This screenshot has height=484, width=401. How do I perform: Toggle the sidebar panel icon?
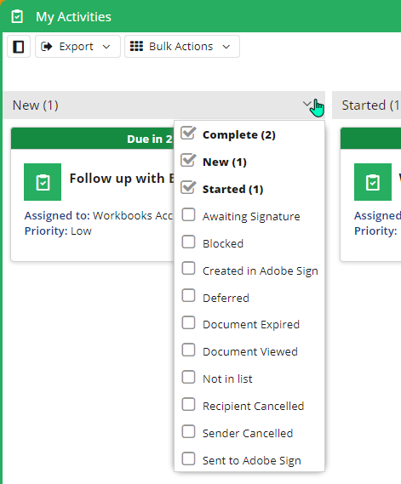tap(19, 47)
